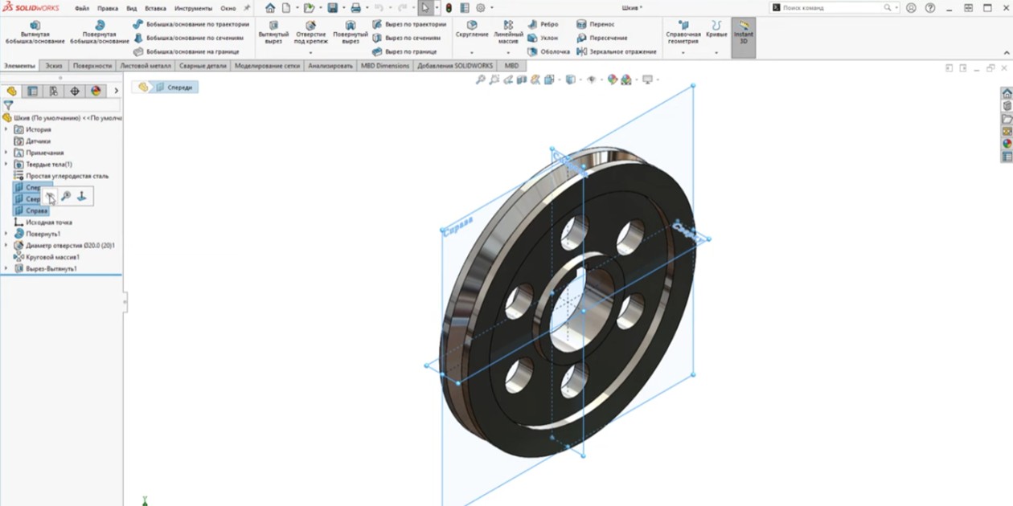Click the DisplayManager color sphere tab

96,92
